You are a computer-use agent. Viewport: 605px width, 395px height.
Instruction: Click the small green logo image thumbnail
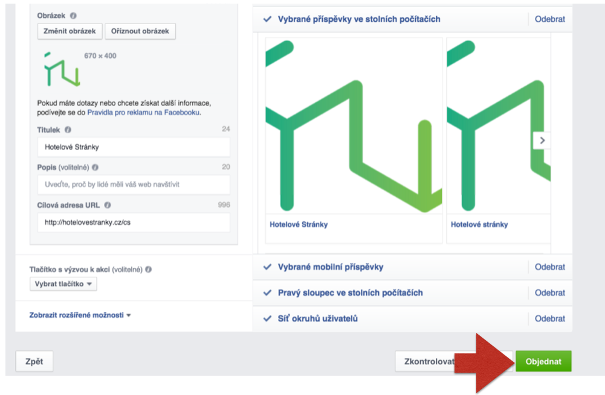tap(62, 69)
